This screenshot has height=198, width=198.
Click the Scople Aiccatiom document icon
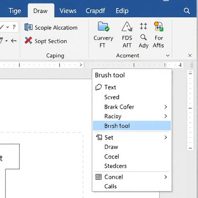28,27
